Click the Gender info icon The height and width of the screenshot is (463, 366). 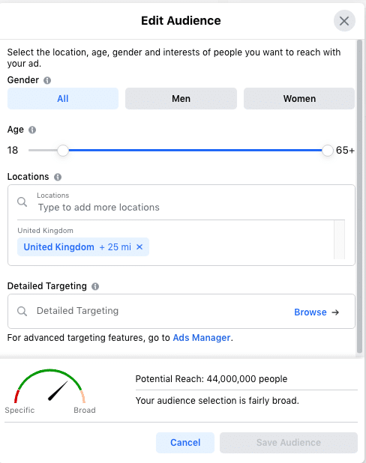click(x=47, y=80)
